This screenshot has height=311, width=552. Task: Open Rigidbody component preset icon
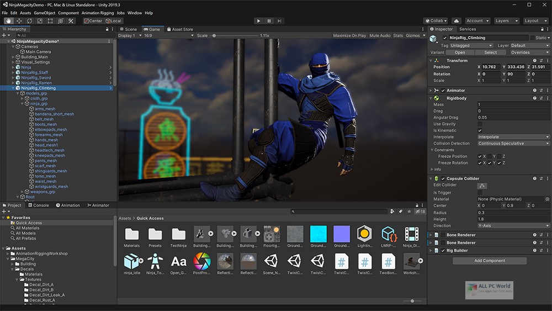(541, 98)
